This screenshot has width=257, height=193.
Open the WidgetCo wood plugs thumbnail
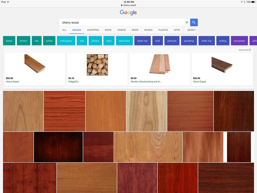[97, 65]
